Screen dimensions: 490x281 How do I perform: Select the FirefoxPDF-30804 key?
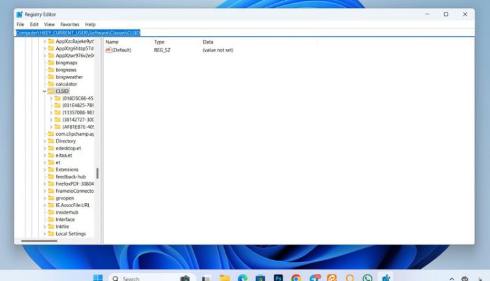74,184
